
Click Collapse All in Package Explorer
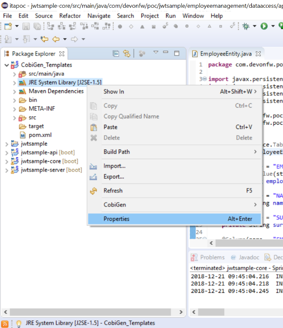point(116,54)
